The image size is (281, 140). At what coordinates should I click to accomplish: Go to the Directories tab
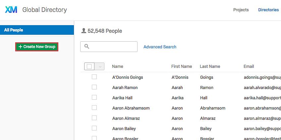[x=268, y=10]
